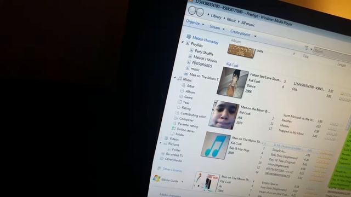Click the Playlists icon in the sidebar
351x197 pixels.
pos(188,43)
